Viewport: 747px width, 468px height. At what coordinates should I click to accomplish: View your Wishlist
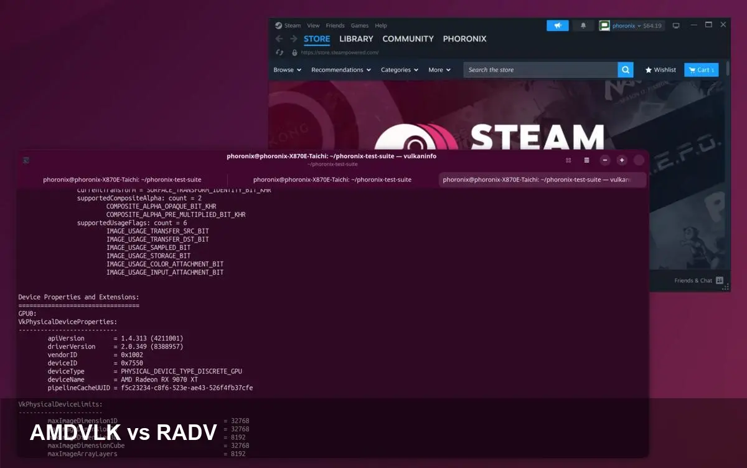(660, 69)
